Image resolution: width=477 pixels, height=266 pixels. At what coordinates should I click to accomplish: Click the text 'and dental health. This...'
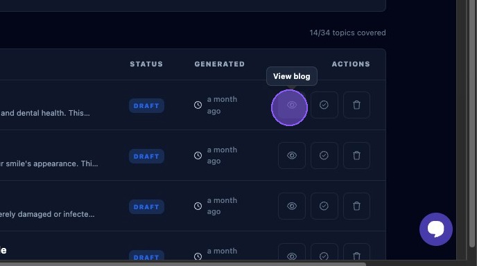click(45, 113)
